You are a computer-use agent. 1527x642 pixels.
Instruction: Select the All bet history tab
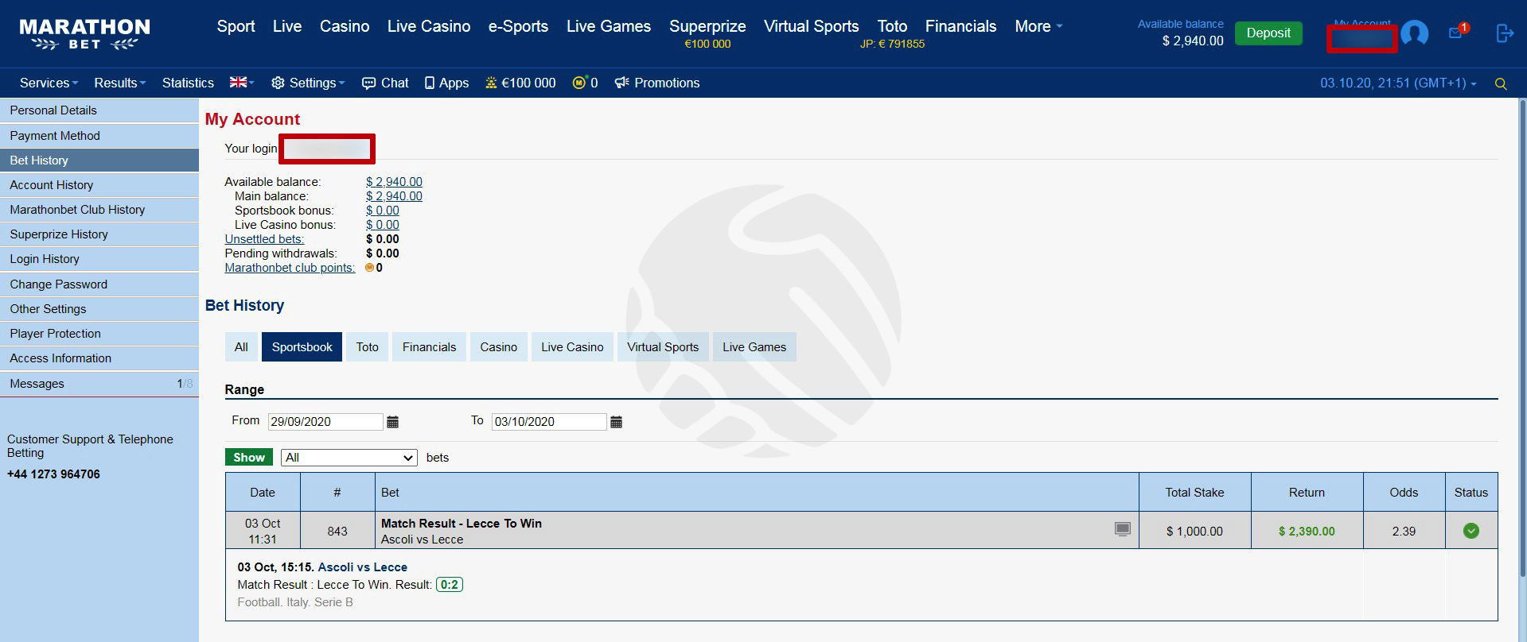click(x=241, y=347)
